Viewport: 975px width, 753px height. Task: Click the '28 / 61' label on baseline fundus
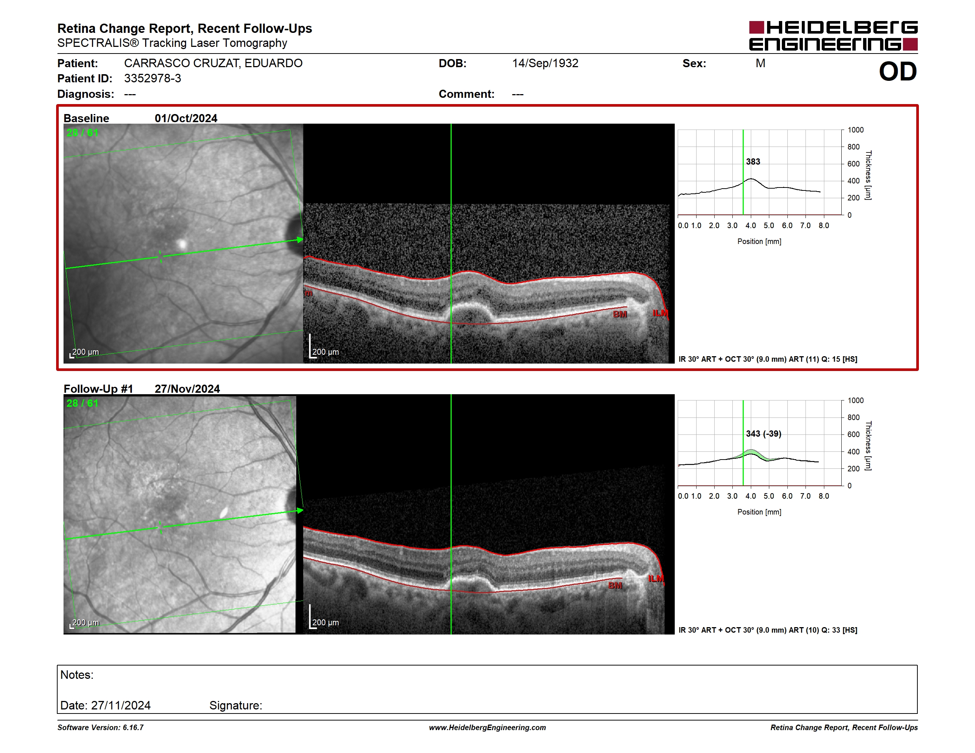[x=82, y=133]
